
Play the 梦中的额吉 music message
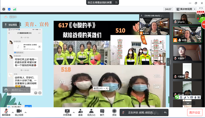point(39,47)
